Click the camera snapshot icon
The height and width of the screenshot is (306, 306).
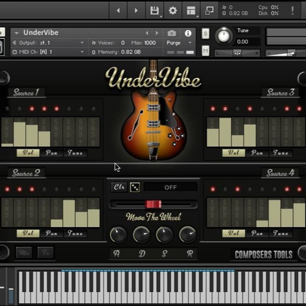pos(171,33)
